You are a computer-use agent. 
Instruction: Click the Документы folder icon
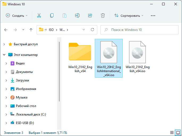click(12, 72)
